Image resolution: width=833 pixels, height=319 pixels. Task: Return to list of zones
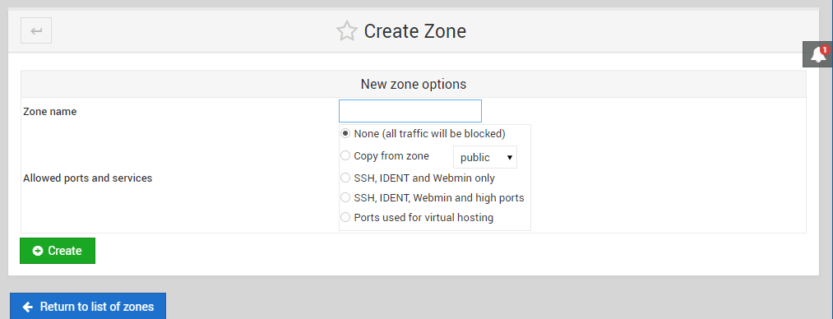[88, 307]
